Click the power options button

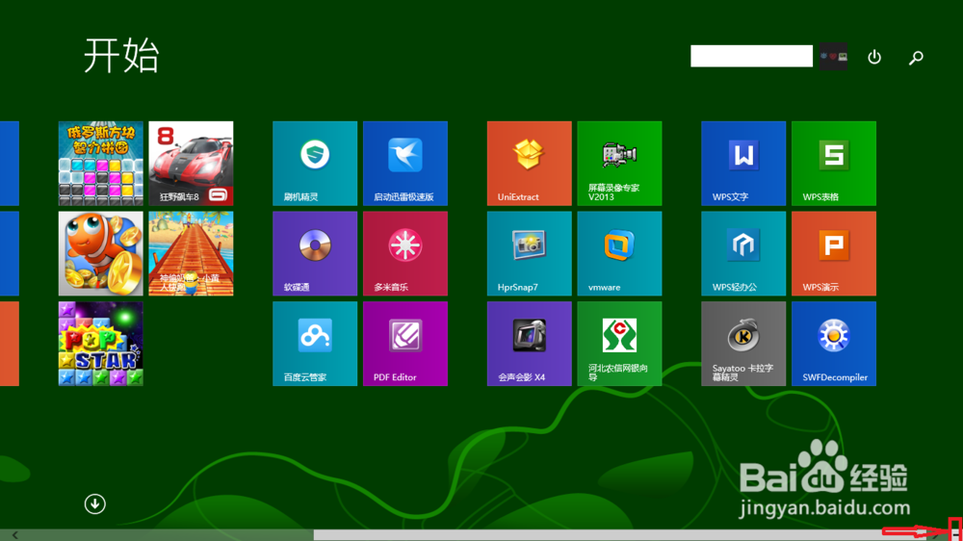pyautogui.click(x=874, y=57)
